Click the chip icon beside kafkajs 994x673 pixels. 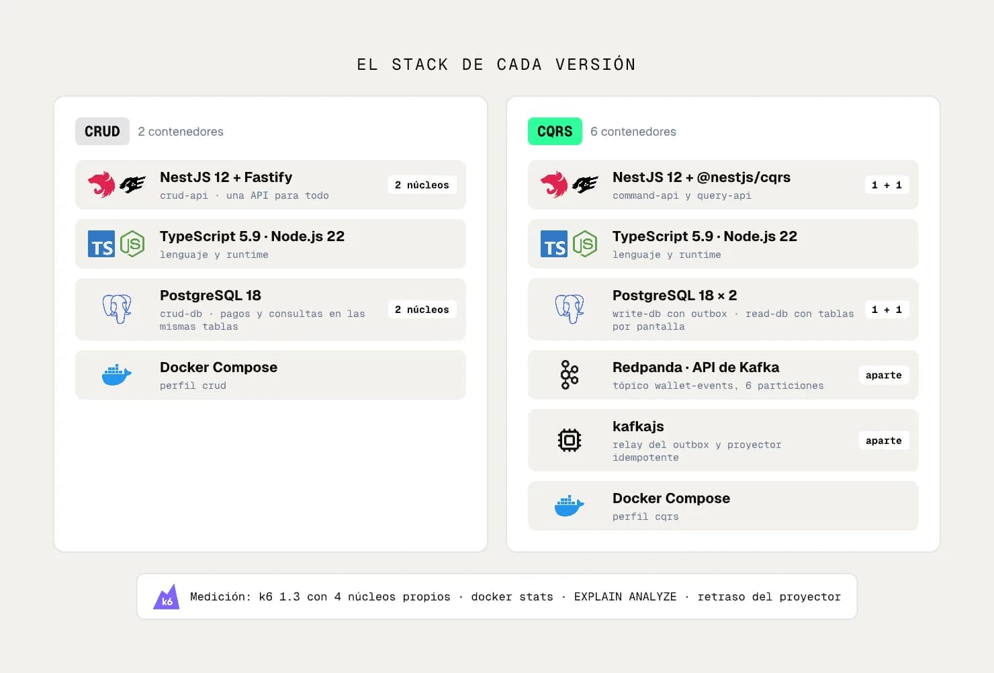coord(570,441)
